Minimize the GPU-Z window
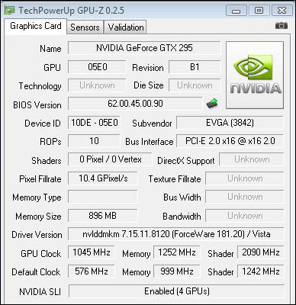Screen dimensions: 296x305 click(236, 11)
